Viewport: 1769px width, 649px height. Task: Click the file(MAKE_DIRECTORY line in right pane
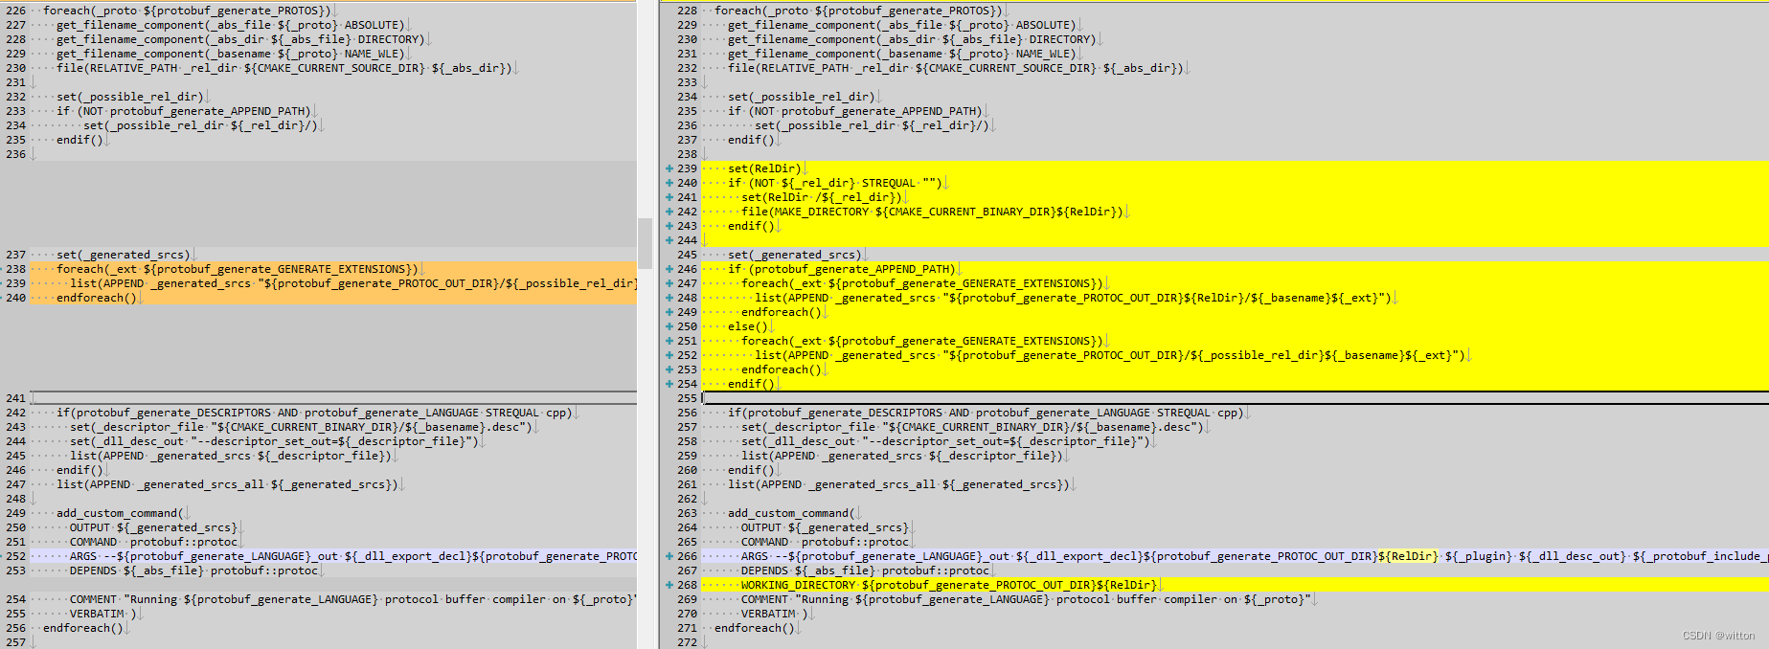[931, 212]
